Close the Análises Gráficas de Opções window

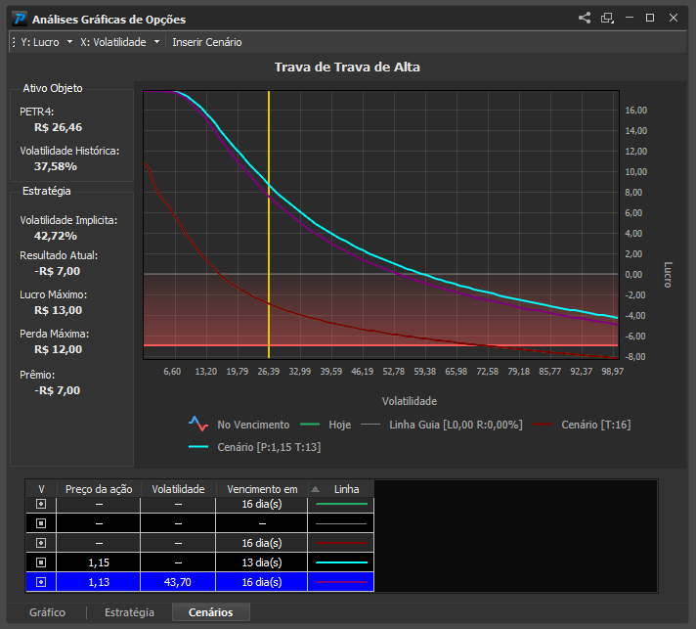[x=674, y=18]
